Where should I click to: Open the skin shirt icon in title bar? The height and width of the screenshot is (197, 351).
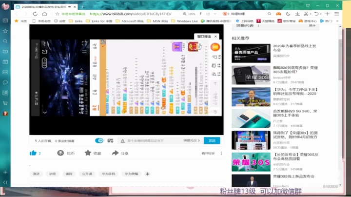click(x=308, y=5)
